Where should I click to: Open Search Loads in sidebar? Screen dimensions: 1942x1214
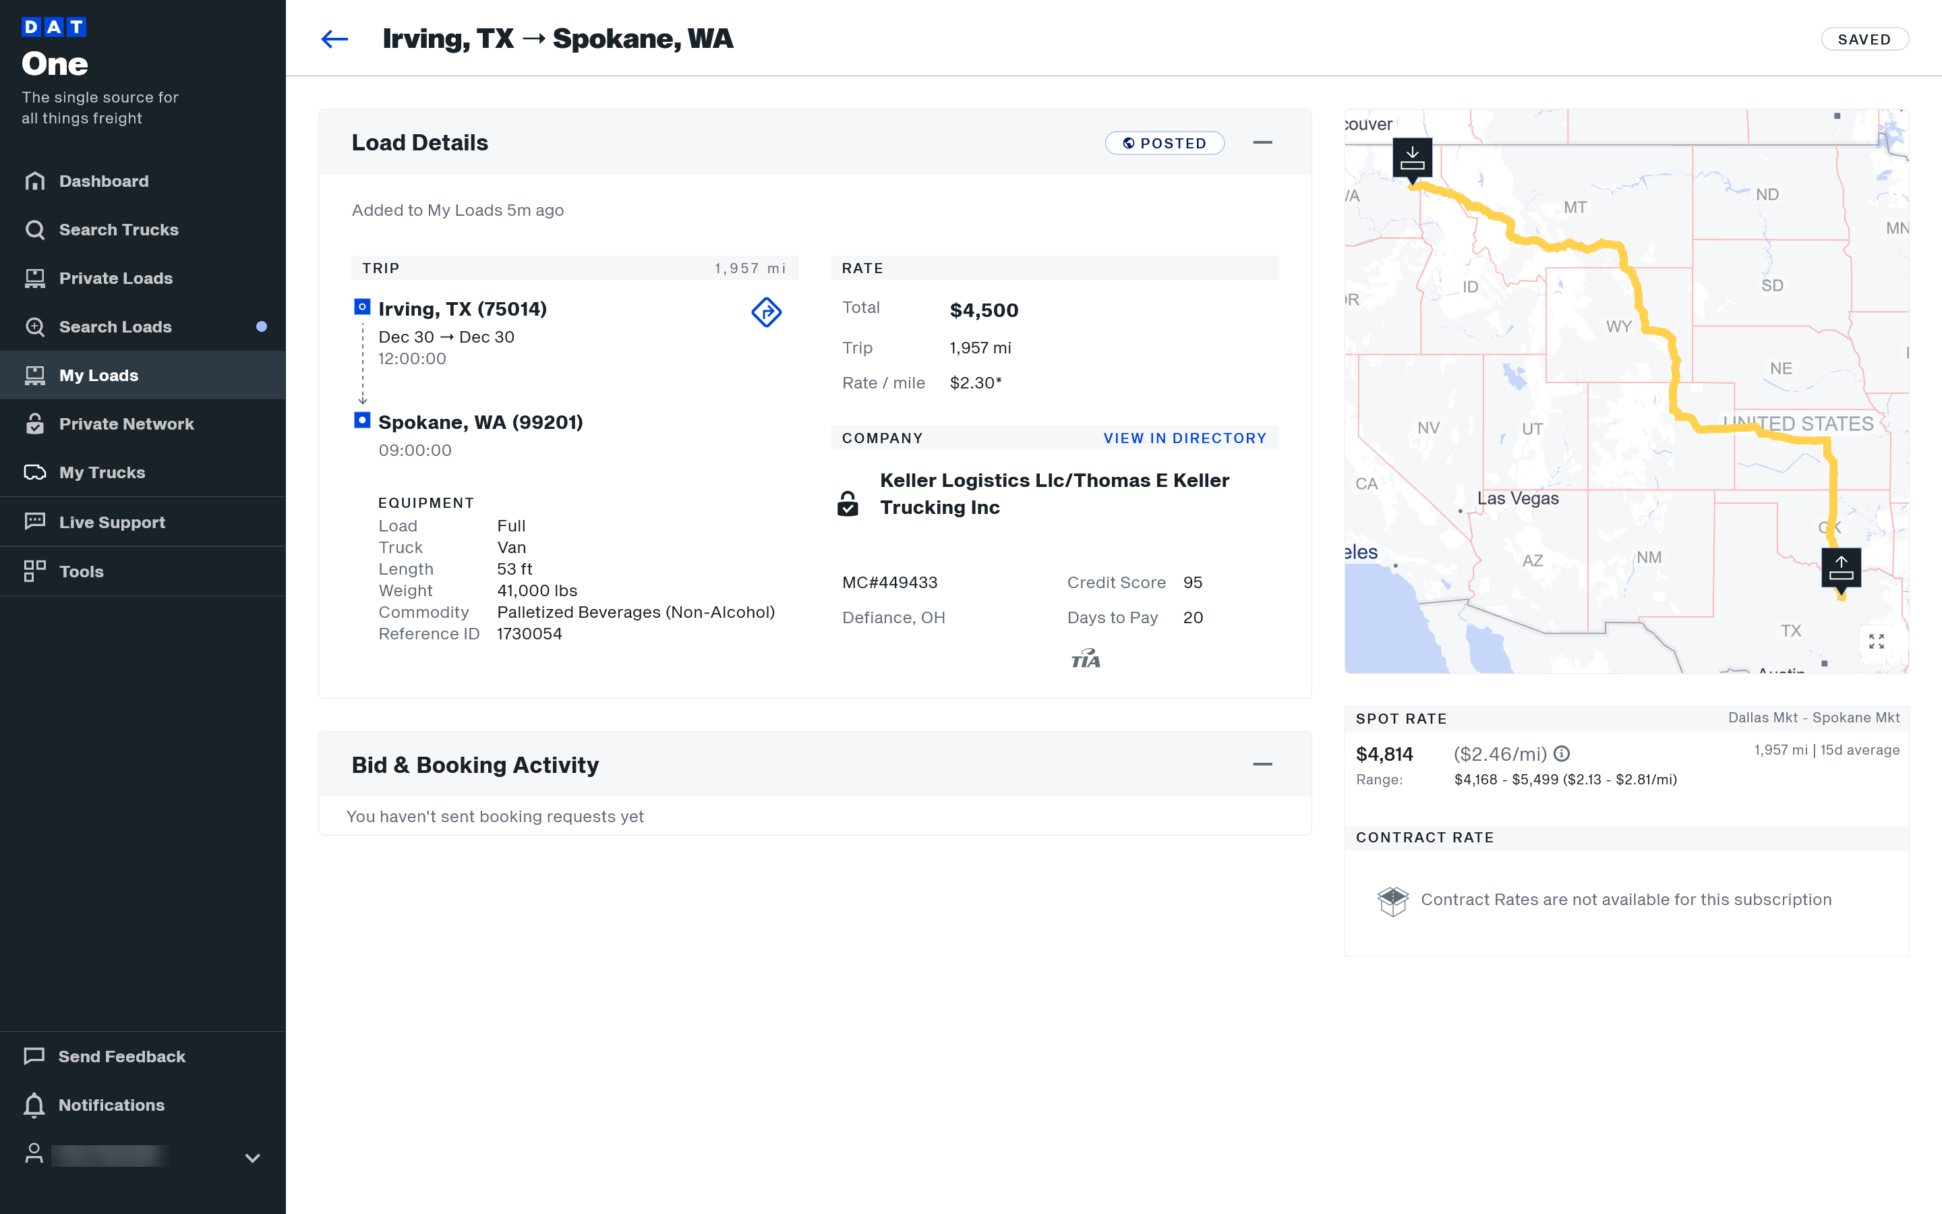tap(115, 327)
